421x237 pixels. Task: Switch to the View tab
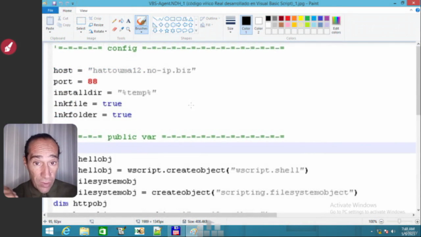(x=84, y=11)
